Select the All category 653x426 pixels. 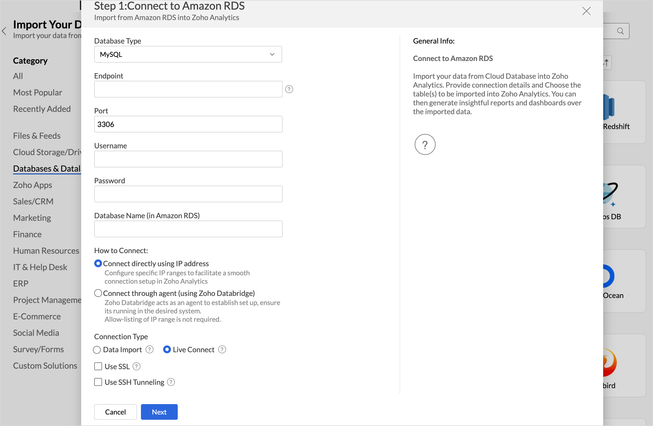(x=18, y=76)
